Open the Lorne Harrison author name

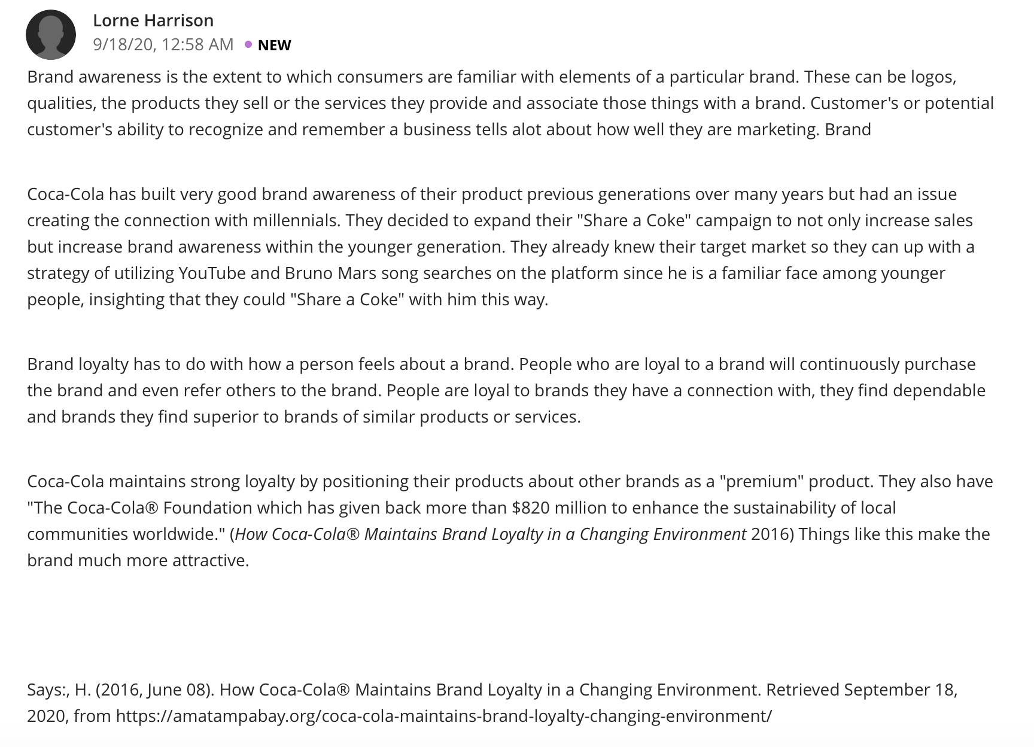tap(153, 20)
